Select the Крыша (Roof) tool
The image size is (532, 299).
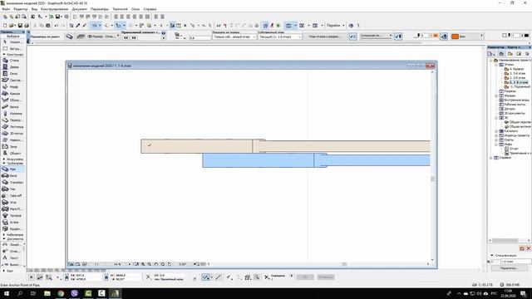click(x=12, y=94)
